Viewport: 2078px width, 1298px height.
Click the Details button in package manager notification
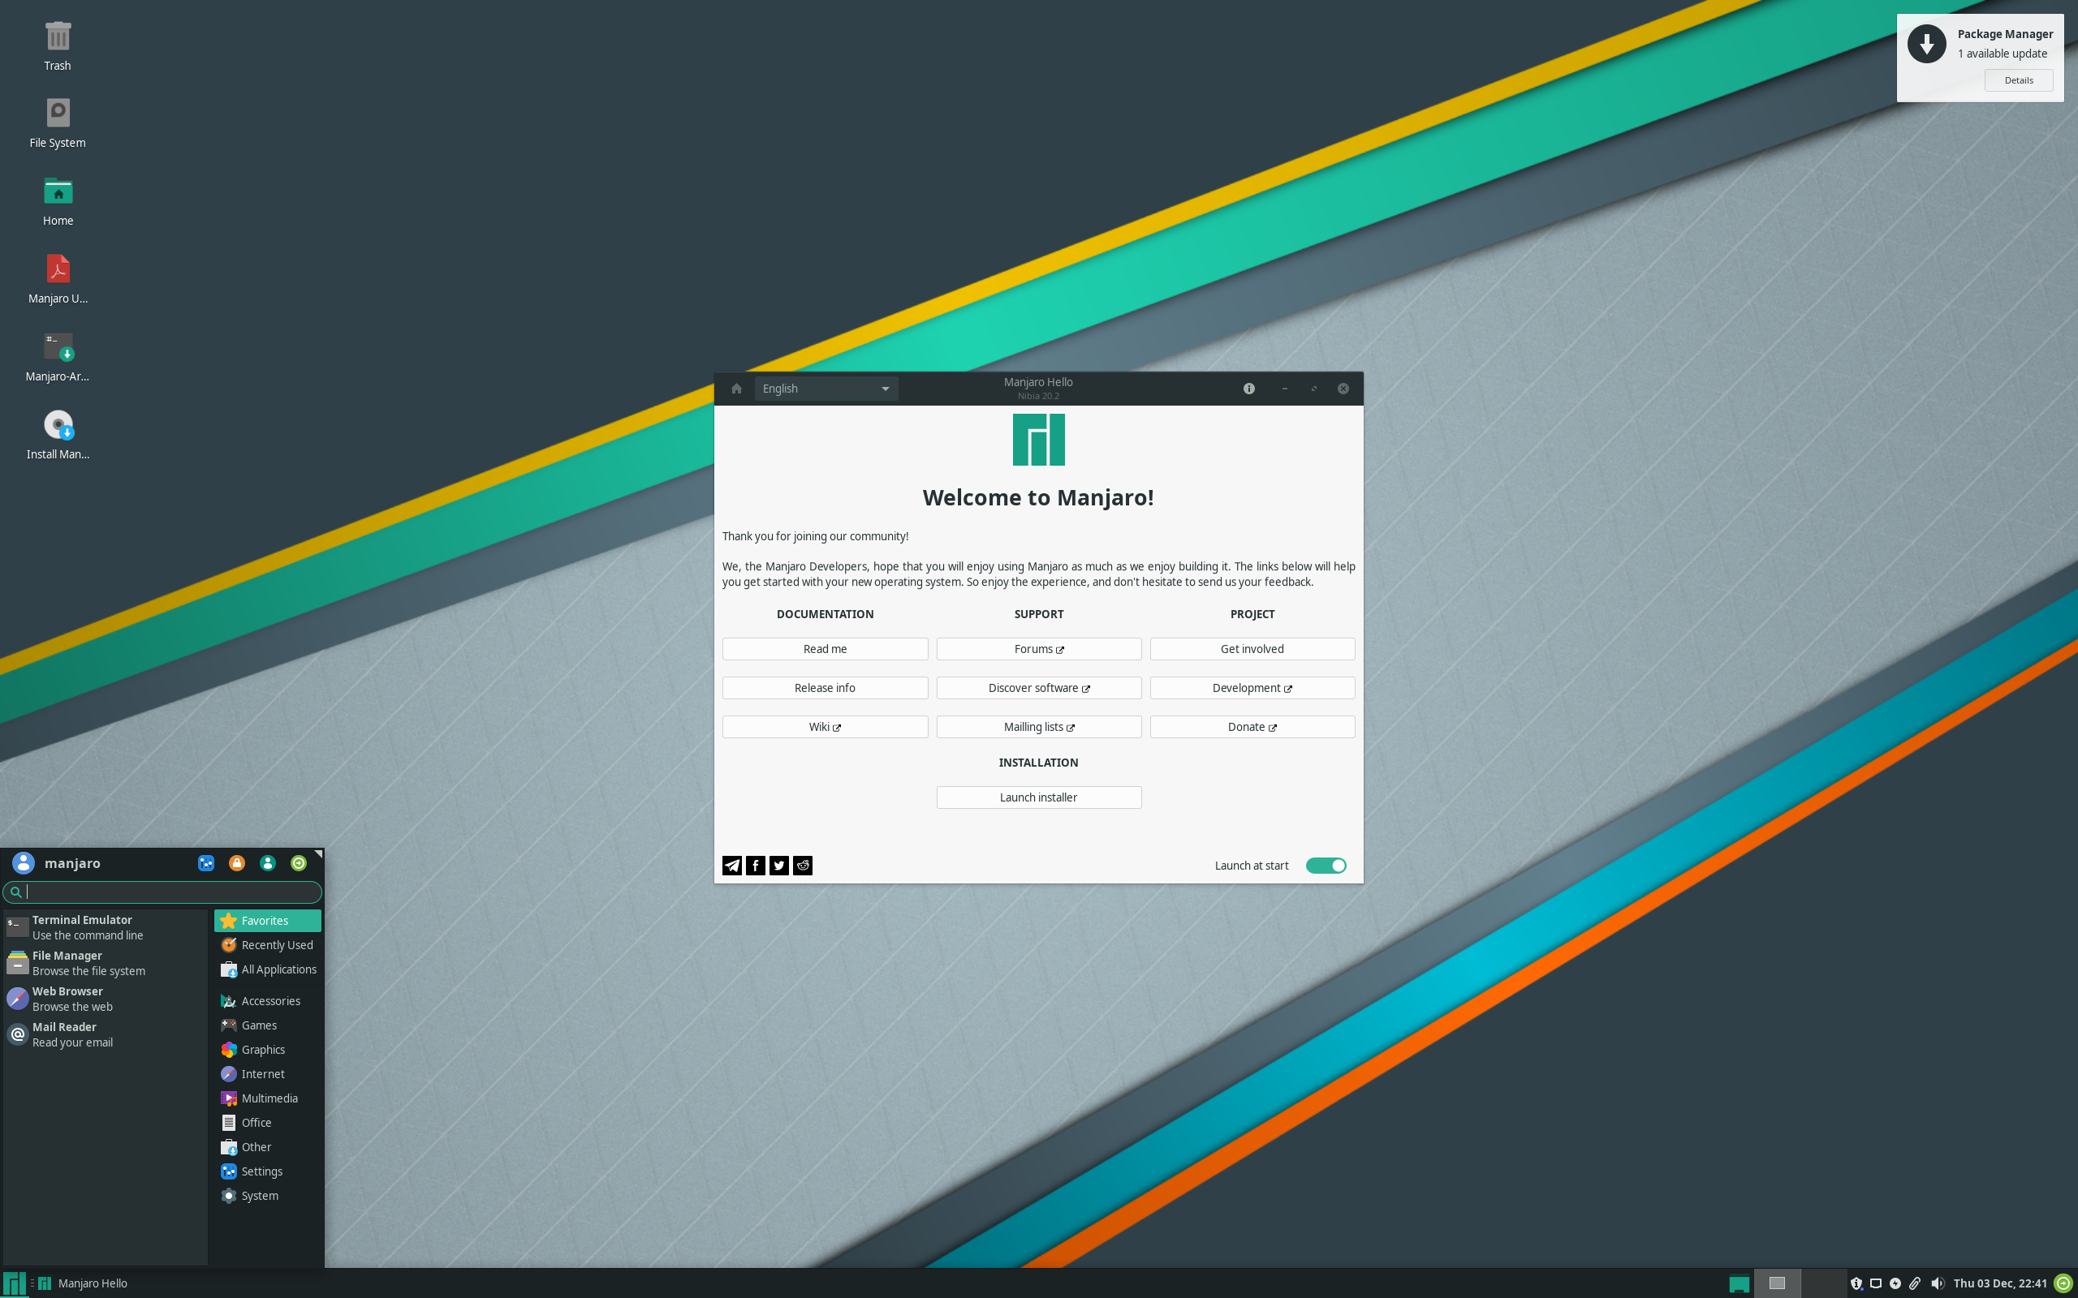pos(2020,80)
